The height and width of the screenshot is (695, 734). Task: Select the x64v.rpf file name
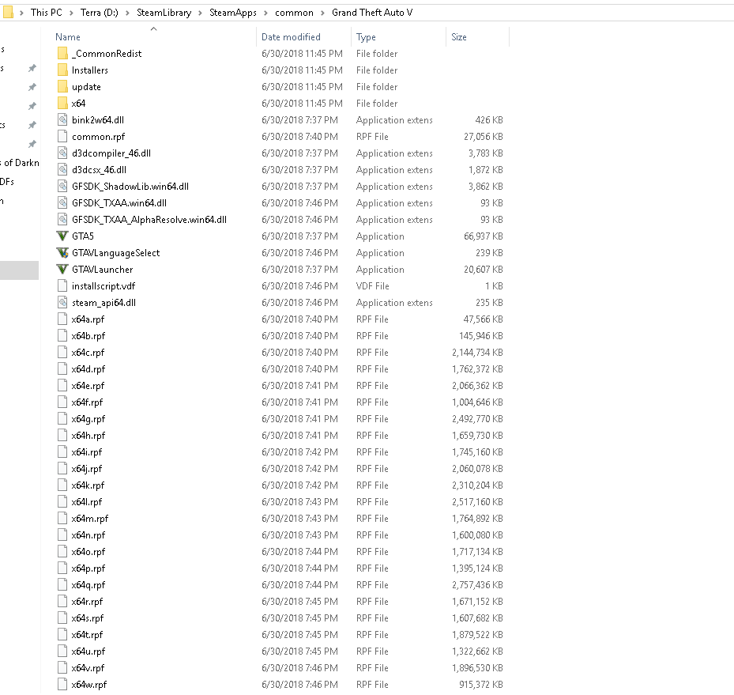(88, 668)
